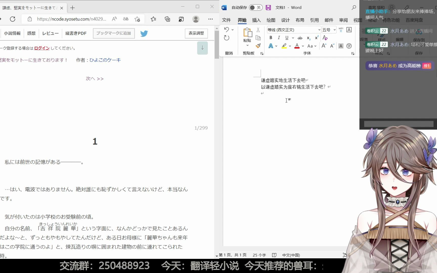Add a character border
Screen dimensions: 437x273
coord(349,30)
